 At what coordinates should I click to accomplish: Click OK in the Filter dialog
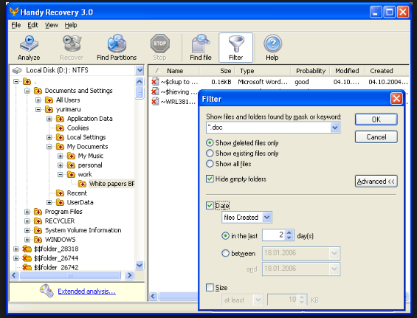[x=376, y=120]
